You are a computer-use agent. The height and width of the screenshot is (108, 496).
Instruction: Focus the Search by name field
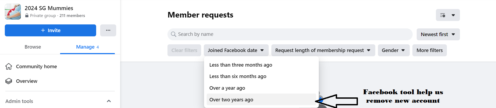291,34
